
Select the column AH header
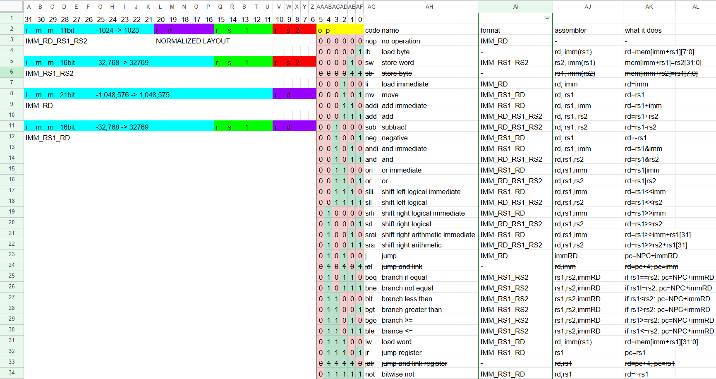pyautogui.click(x=429, y=7)
